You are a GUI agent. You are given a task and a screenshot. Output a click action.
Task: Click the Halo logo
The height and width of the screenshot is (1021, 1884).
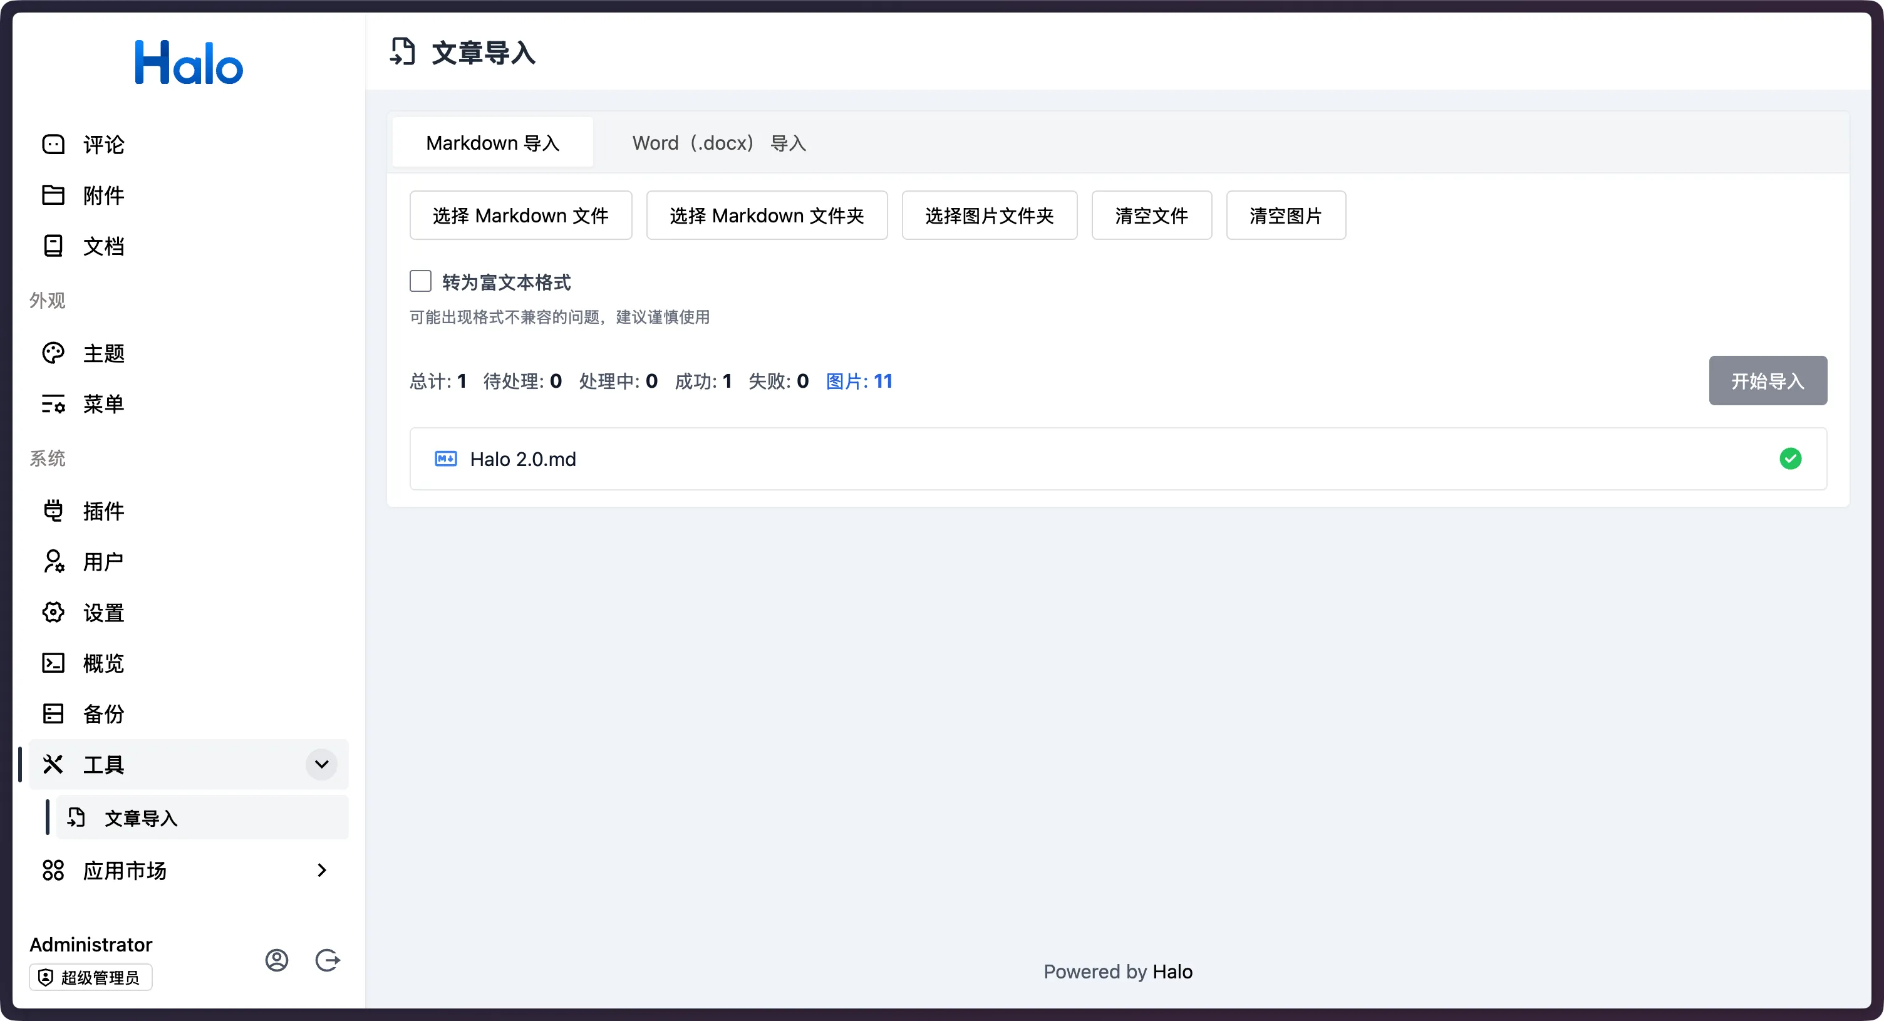click(x=189, y=63)
